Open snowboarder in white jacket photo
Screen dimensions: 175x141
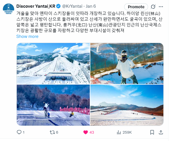click(127, 64)
